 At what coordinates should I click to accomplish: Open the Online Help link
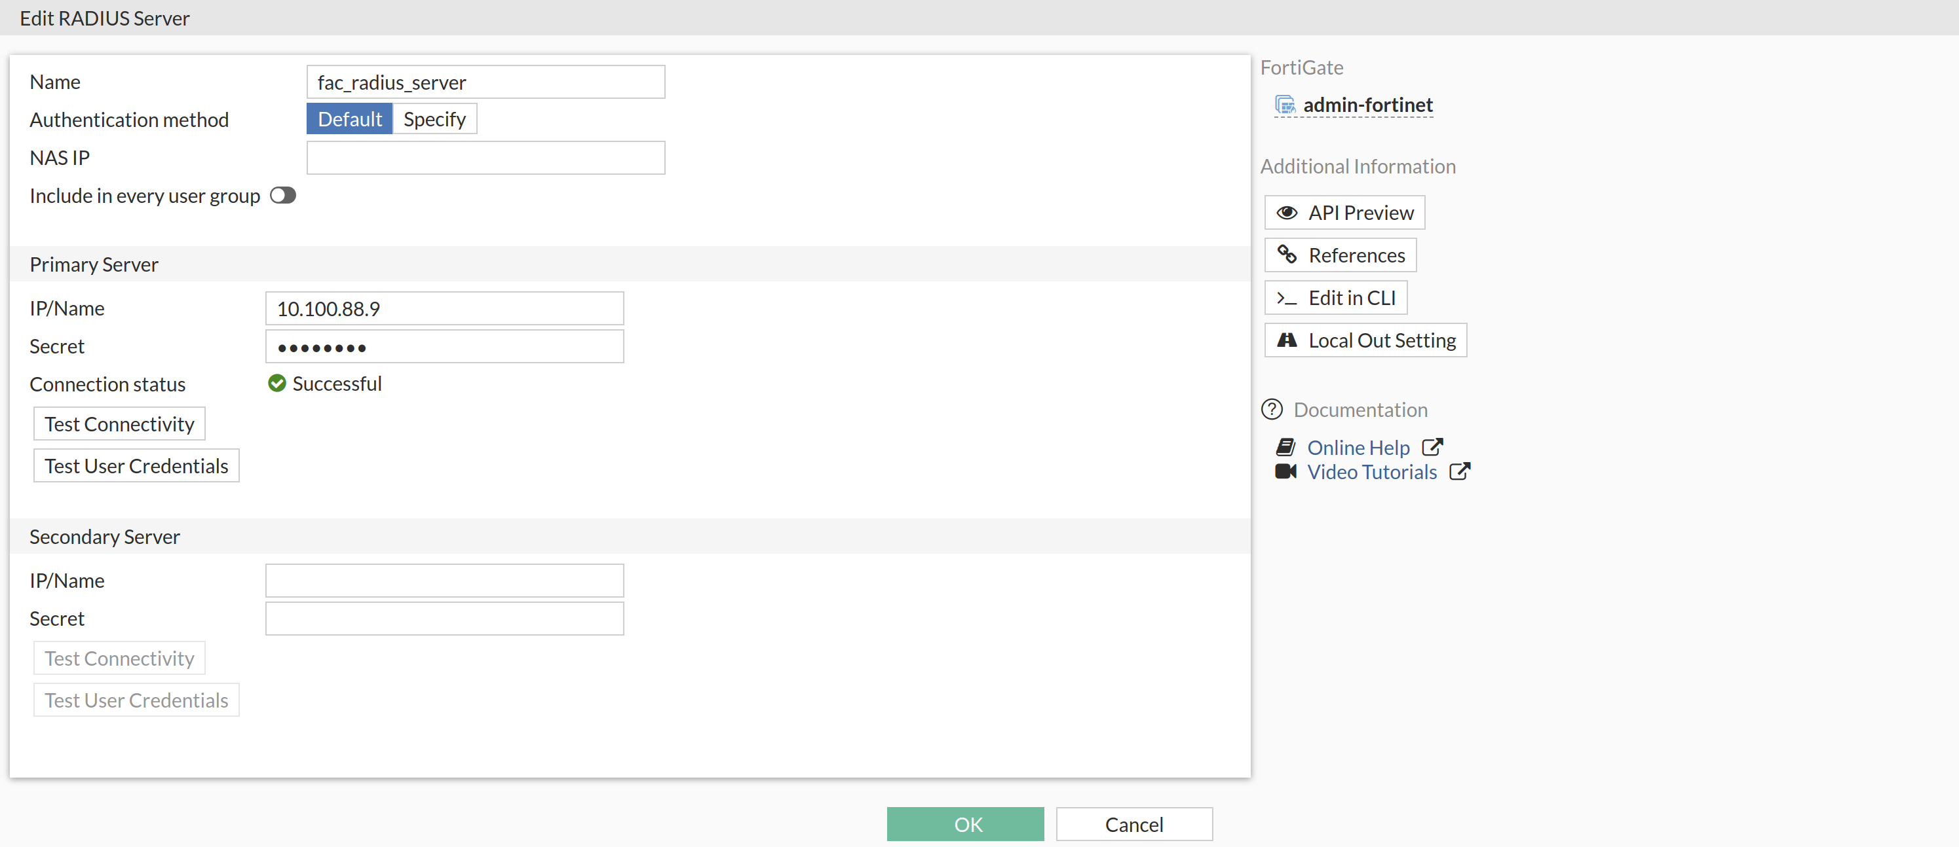click(1358, 448)
